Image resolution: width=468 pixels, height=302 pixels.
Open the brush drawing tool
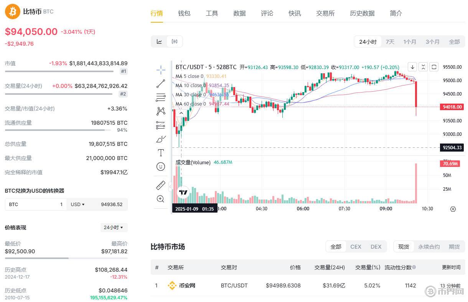point(161,139)
